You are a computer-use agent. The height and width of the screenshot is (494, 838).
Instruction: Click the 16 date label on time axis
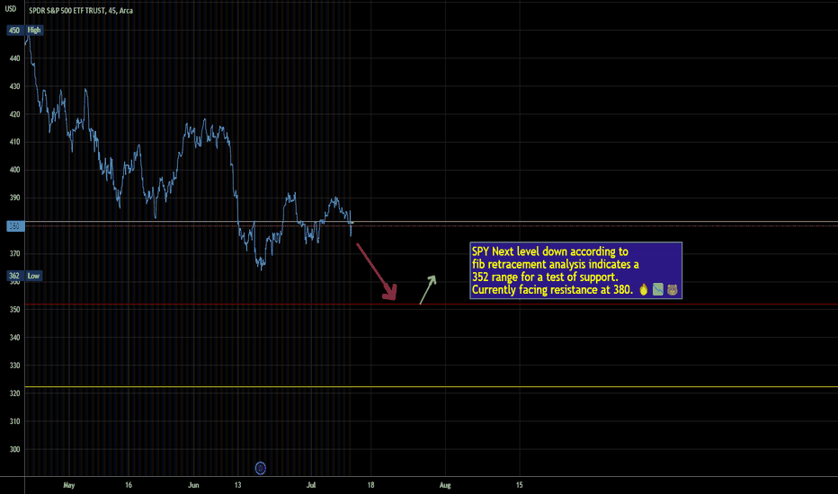[x=129, y=485]
